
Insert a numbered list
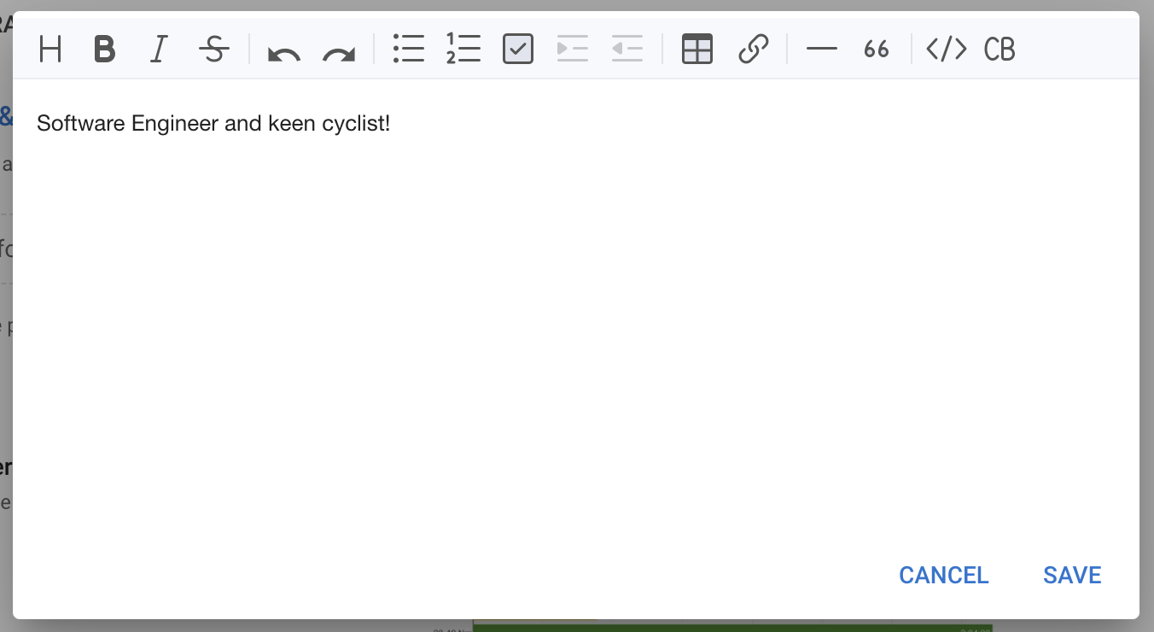pyautogui.click(x=463, y=50)
